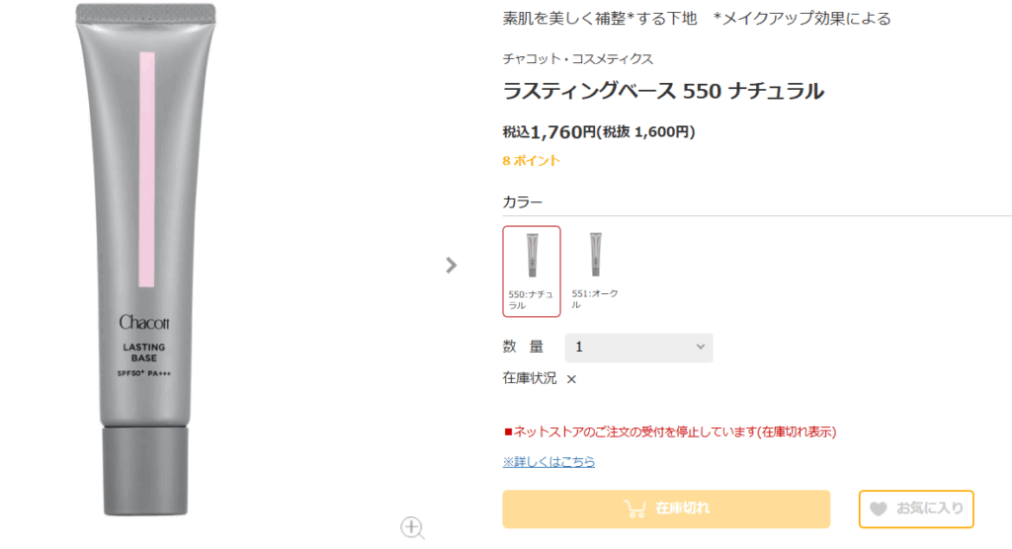Click the ラスティングベース 550 ナチュラル product title

(x=663, y=92)
